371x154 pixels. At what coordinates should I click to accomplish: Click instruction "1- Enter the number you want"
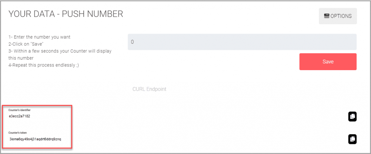(39, 37)
